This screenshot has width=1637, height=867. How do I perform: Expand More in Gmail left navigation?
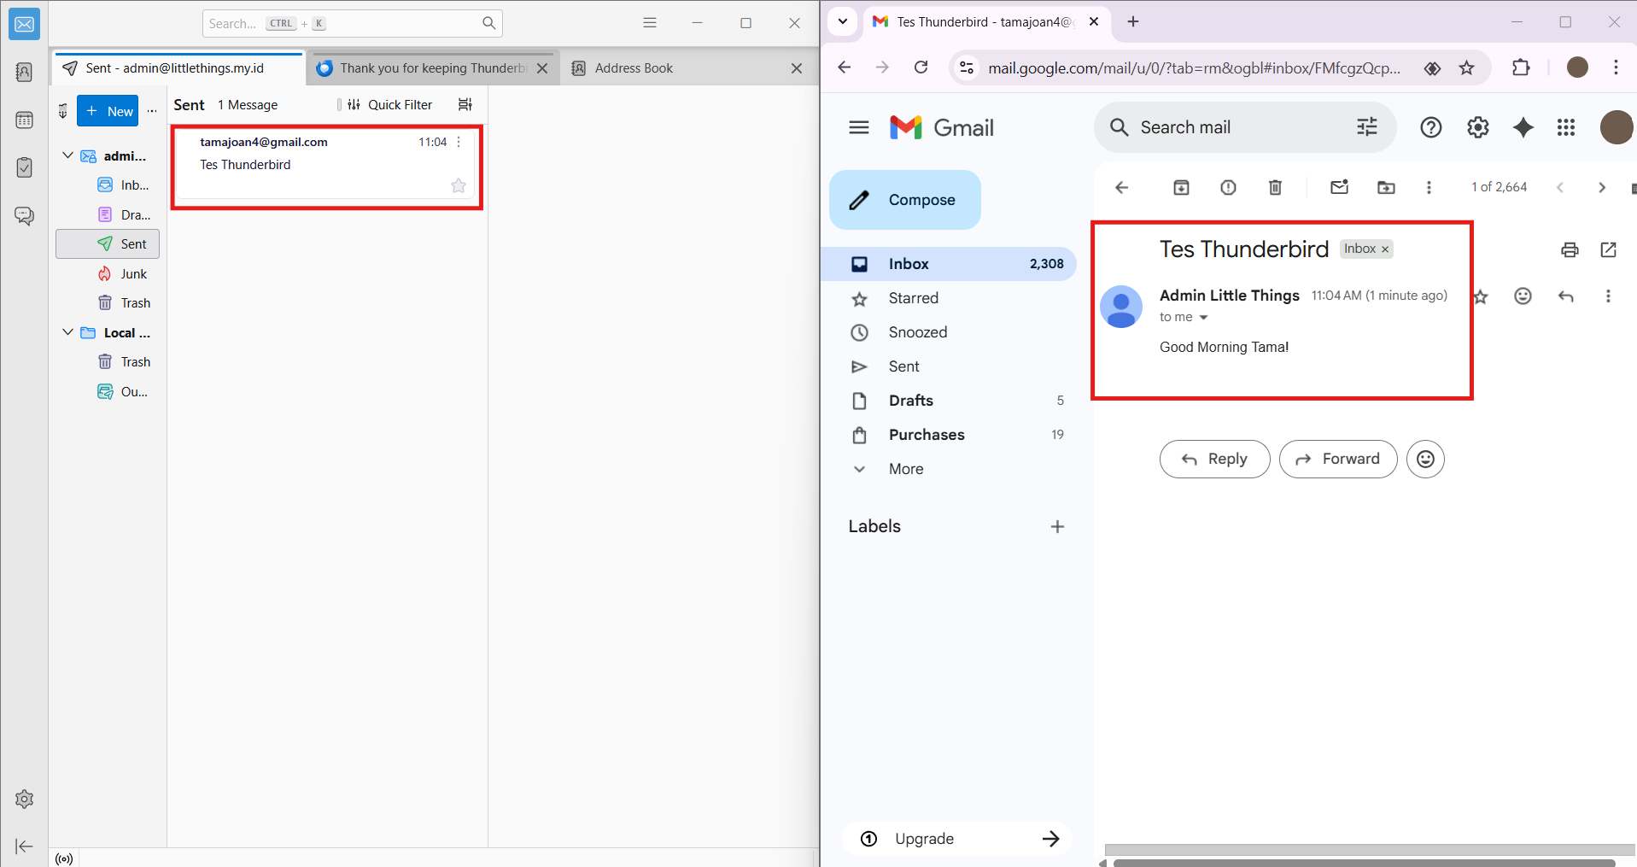[x=905, y=469]
